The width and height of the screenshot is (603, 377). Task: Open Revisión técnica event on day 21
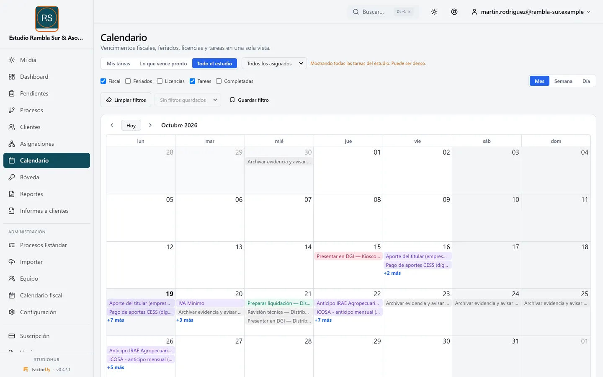point(279,312)
